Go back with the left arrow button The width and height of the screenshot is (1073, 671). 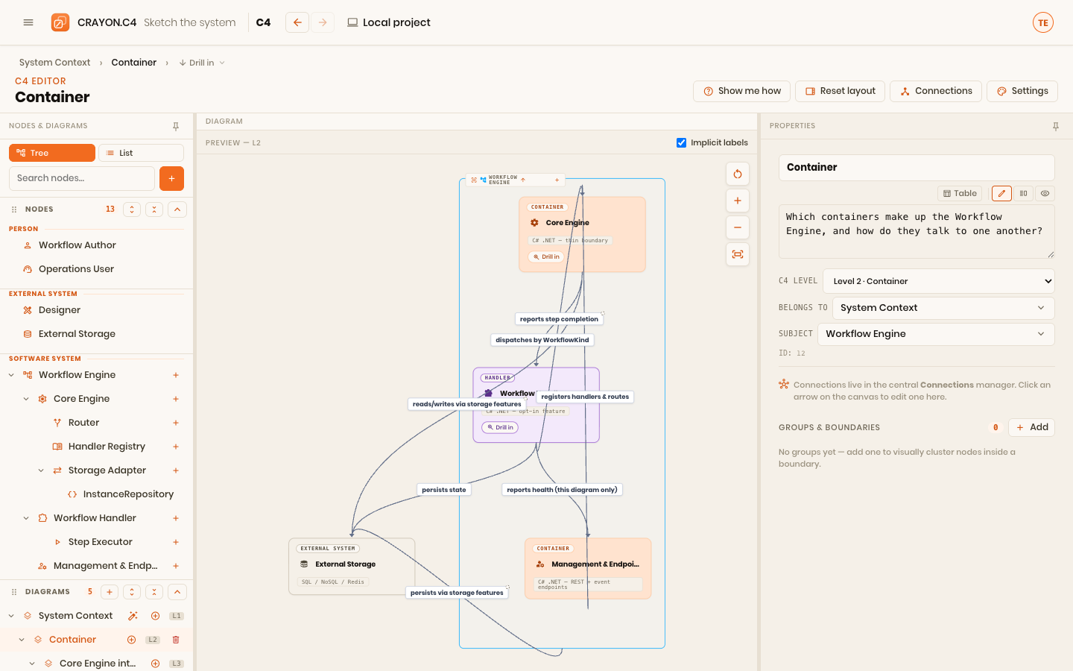(x=297, y=22)
